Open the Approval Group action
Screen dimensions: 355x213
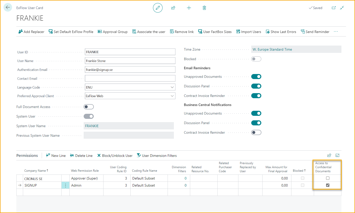click(x=113, y=32)
